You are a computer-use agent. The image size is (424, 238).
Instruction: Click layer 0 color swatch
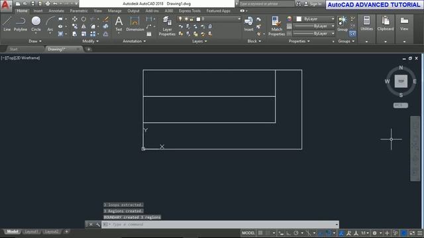coord(198,19)
